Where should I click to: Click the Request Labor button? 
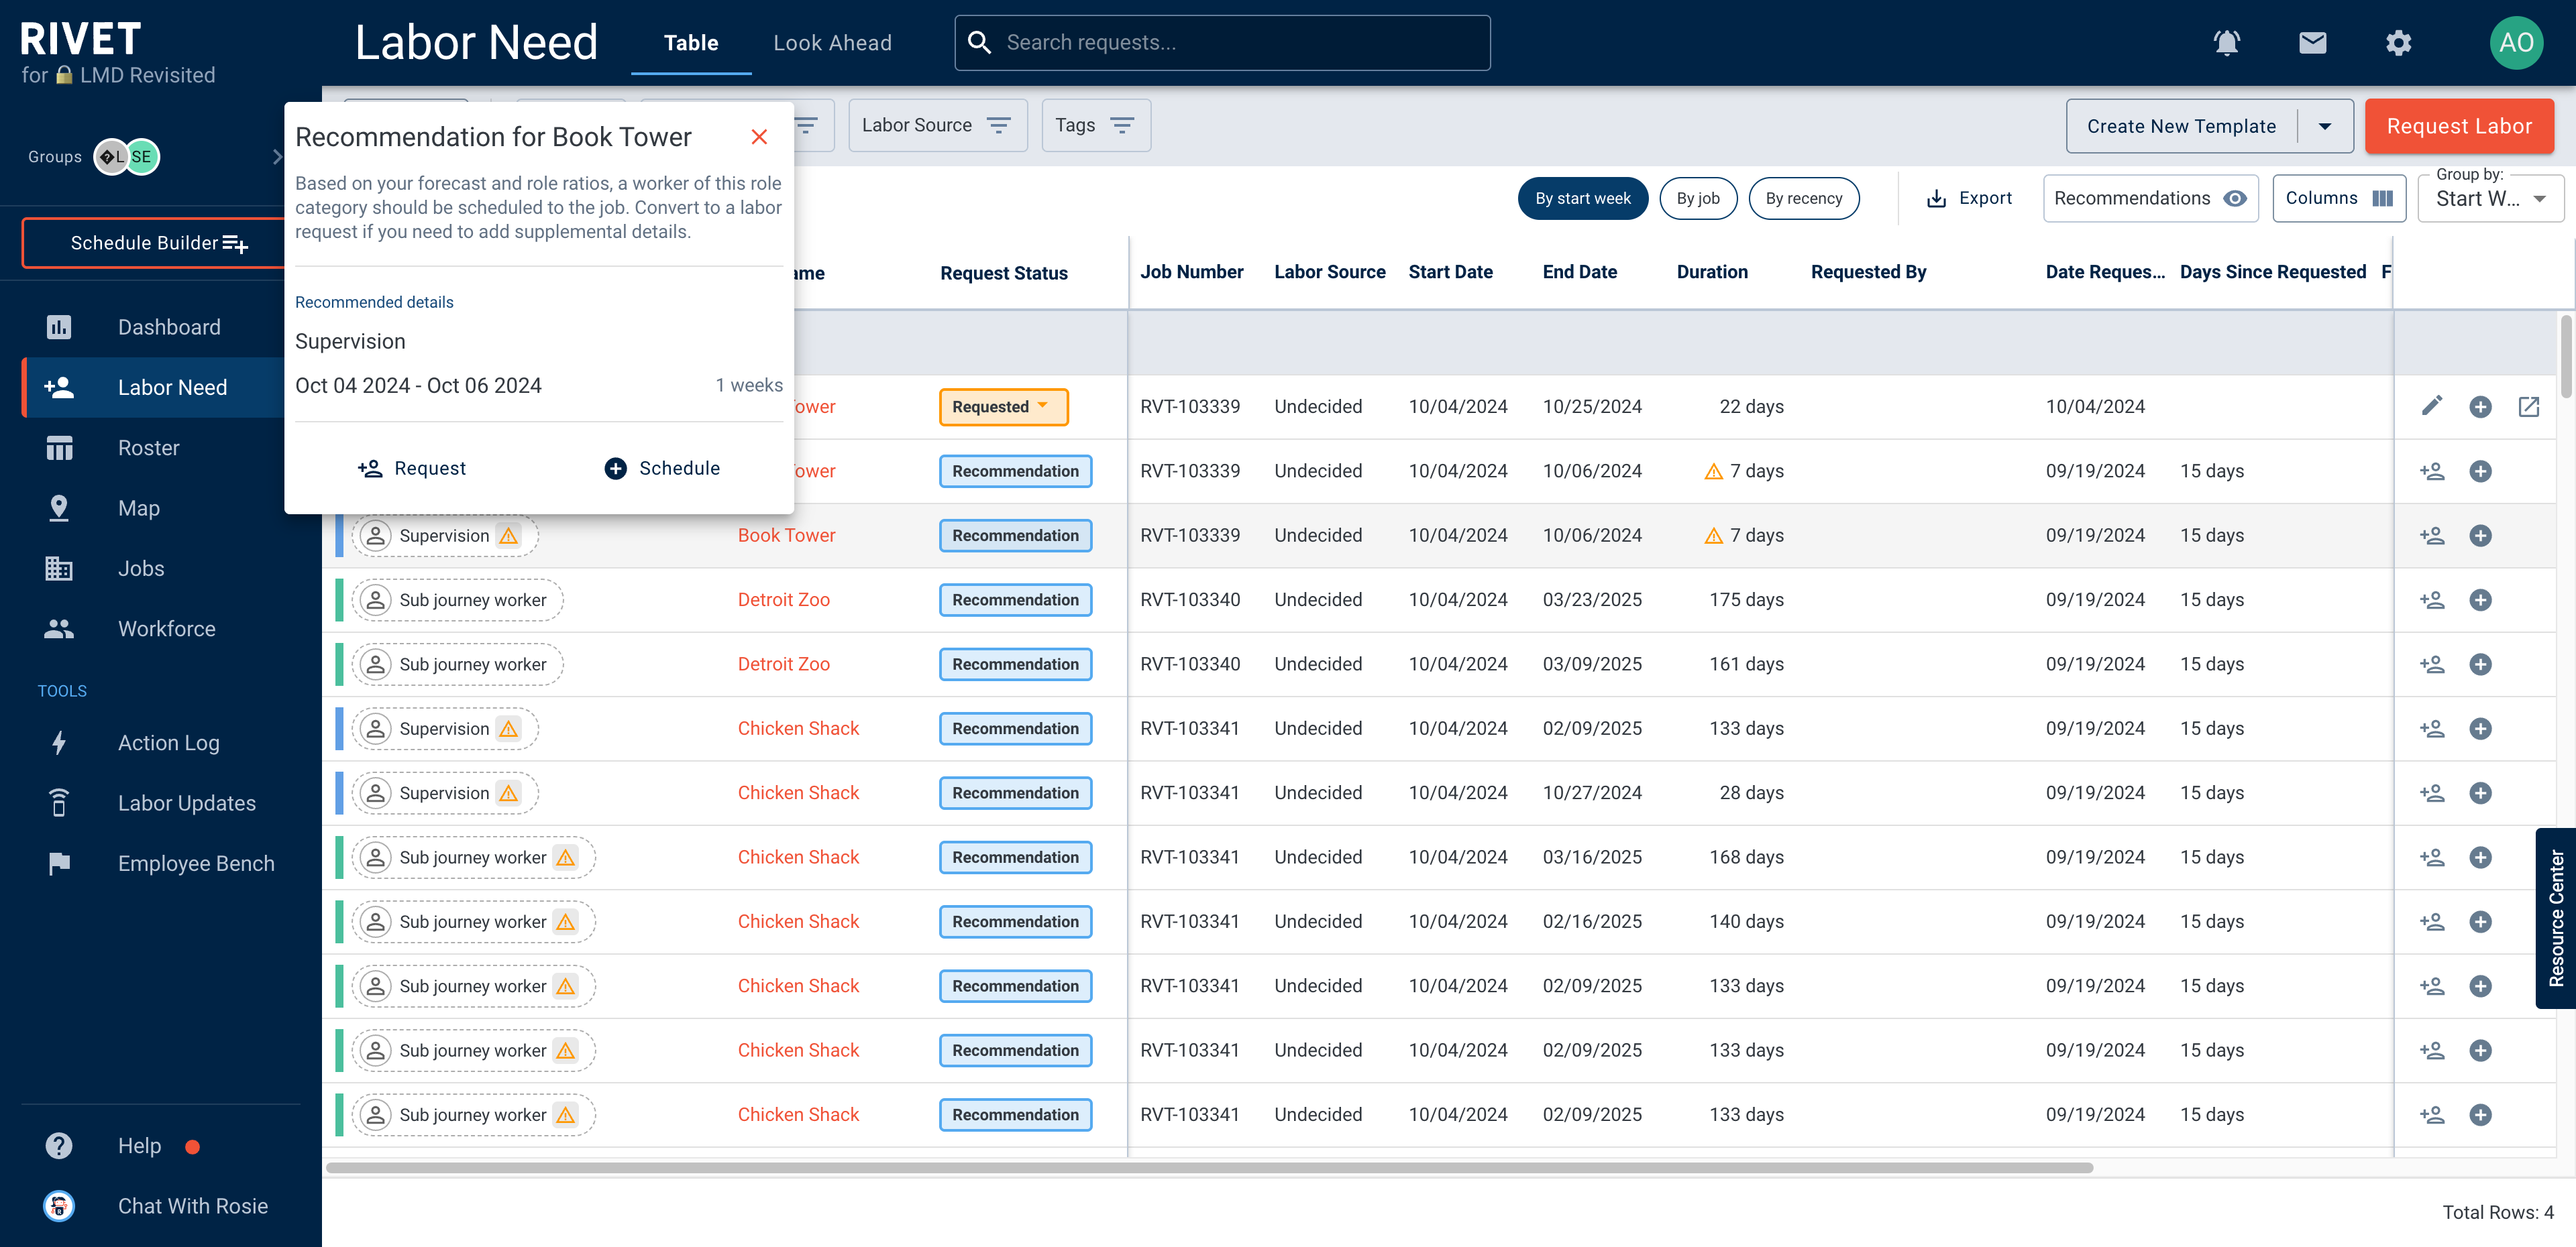coord(2459,126)
